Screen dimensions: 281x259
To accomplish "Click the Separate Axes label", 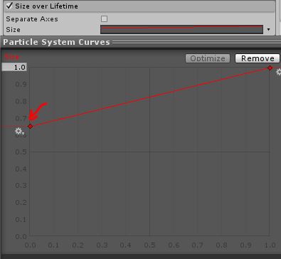I will (32, 19).
